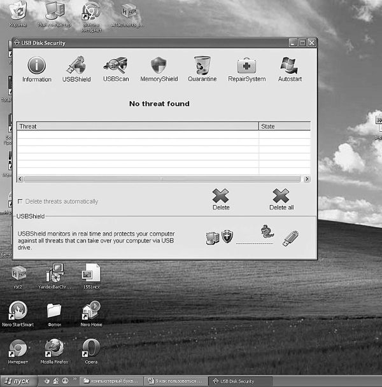382x387 pixels.
Task: Select the Nero Home desktop icon
Action: [x=91, y=313]
